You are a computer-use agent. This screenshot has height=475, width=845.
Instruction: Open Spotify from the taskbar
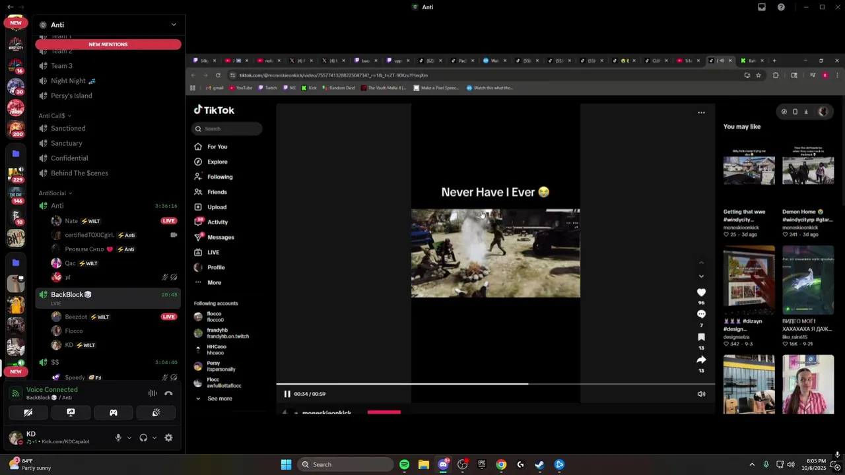coord(404,464)
